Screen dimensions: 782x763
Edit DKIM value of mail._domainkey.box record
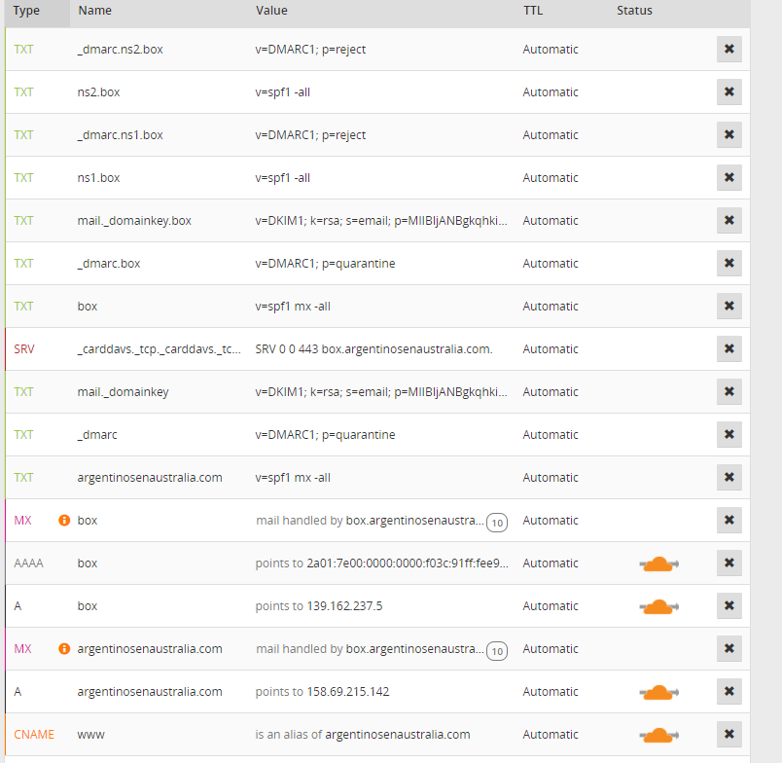pos(381,221)
